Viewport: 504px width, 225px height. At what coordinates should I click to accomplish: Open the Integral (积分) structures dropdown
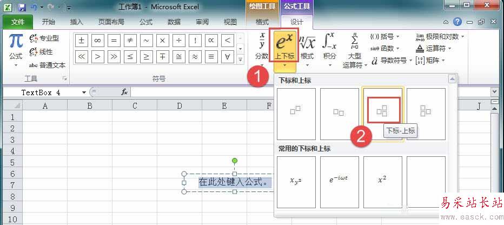329,50
